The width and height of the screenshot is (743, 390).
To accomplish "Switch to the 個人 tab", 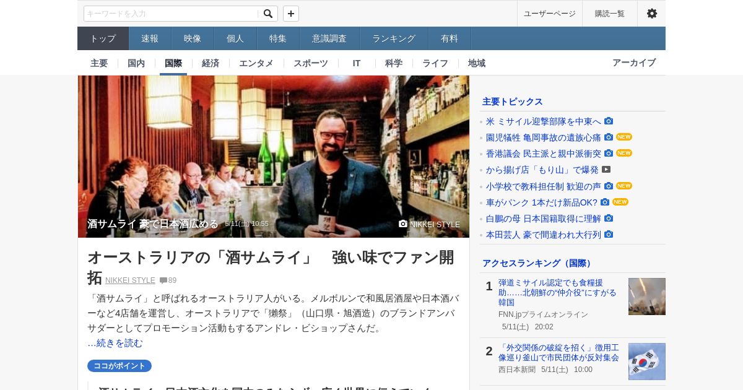I will point(235,38).
